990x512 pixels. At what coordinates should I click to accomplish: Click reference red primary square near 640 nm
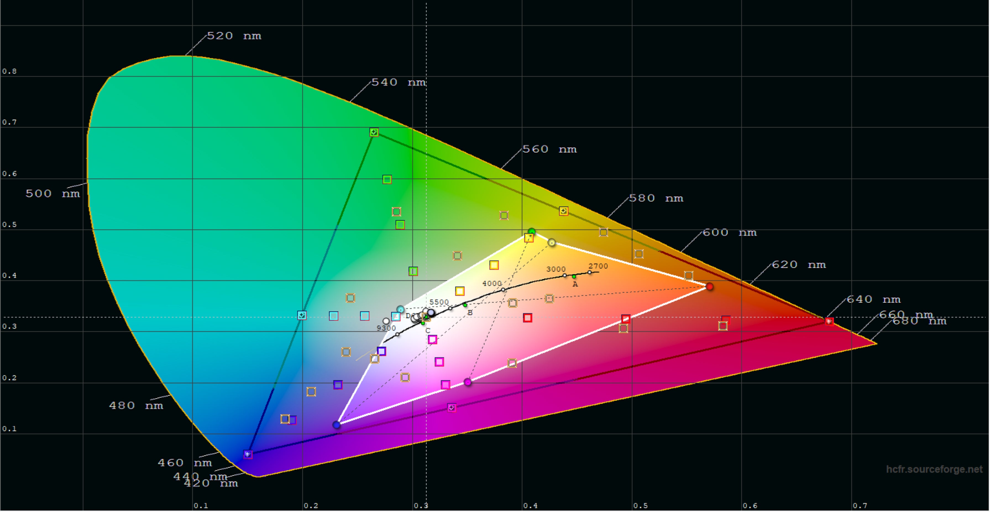[829, 321]
